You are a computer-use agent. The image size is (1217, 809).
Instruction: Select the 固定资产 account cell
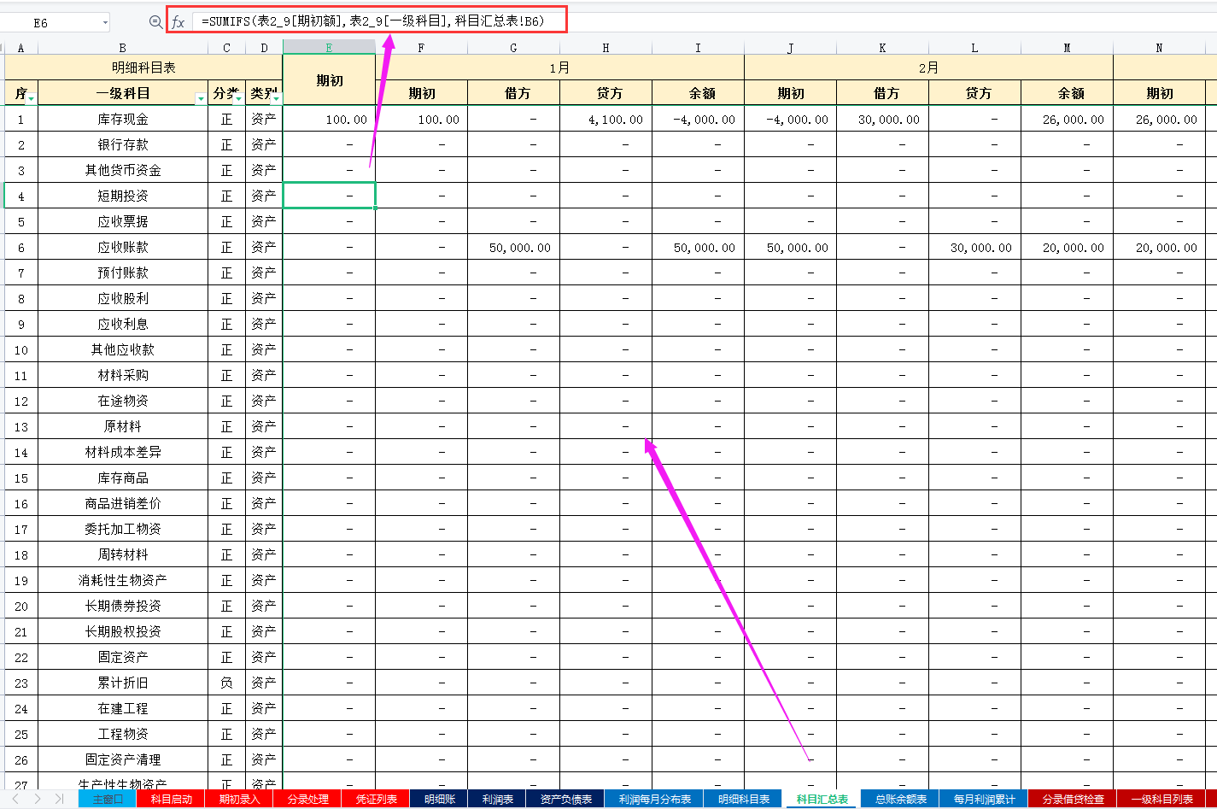click(x=123, y=657)
